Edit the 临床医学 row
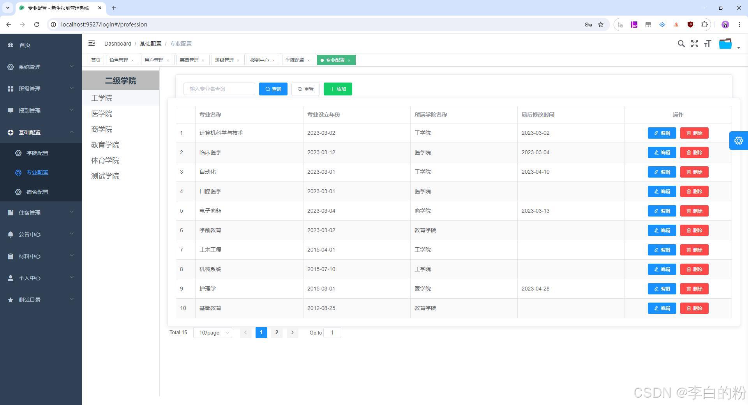This screenshot has width=748, height=405. click(662, 152)
